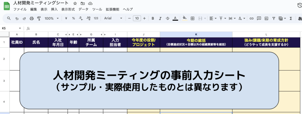Increase font size with plus button
The height and width of the screenshot is (114, 302).
pos(145,18)
